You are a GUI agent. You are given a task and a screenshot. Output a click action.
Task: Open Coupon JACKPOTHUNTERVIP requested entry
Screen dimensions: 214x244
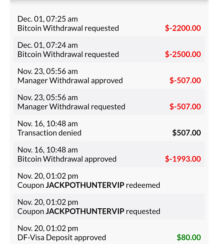109,206
